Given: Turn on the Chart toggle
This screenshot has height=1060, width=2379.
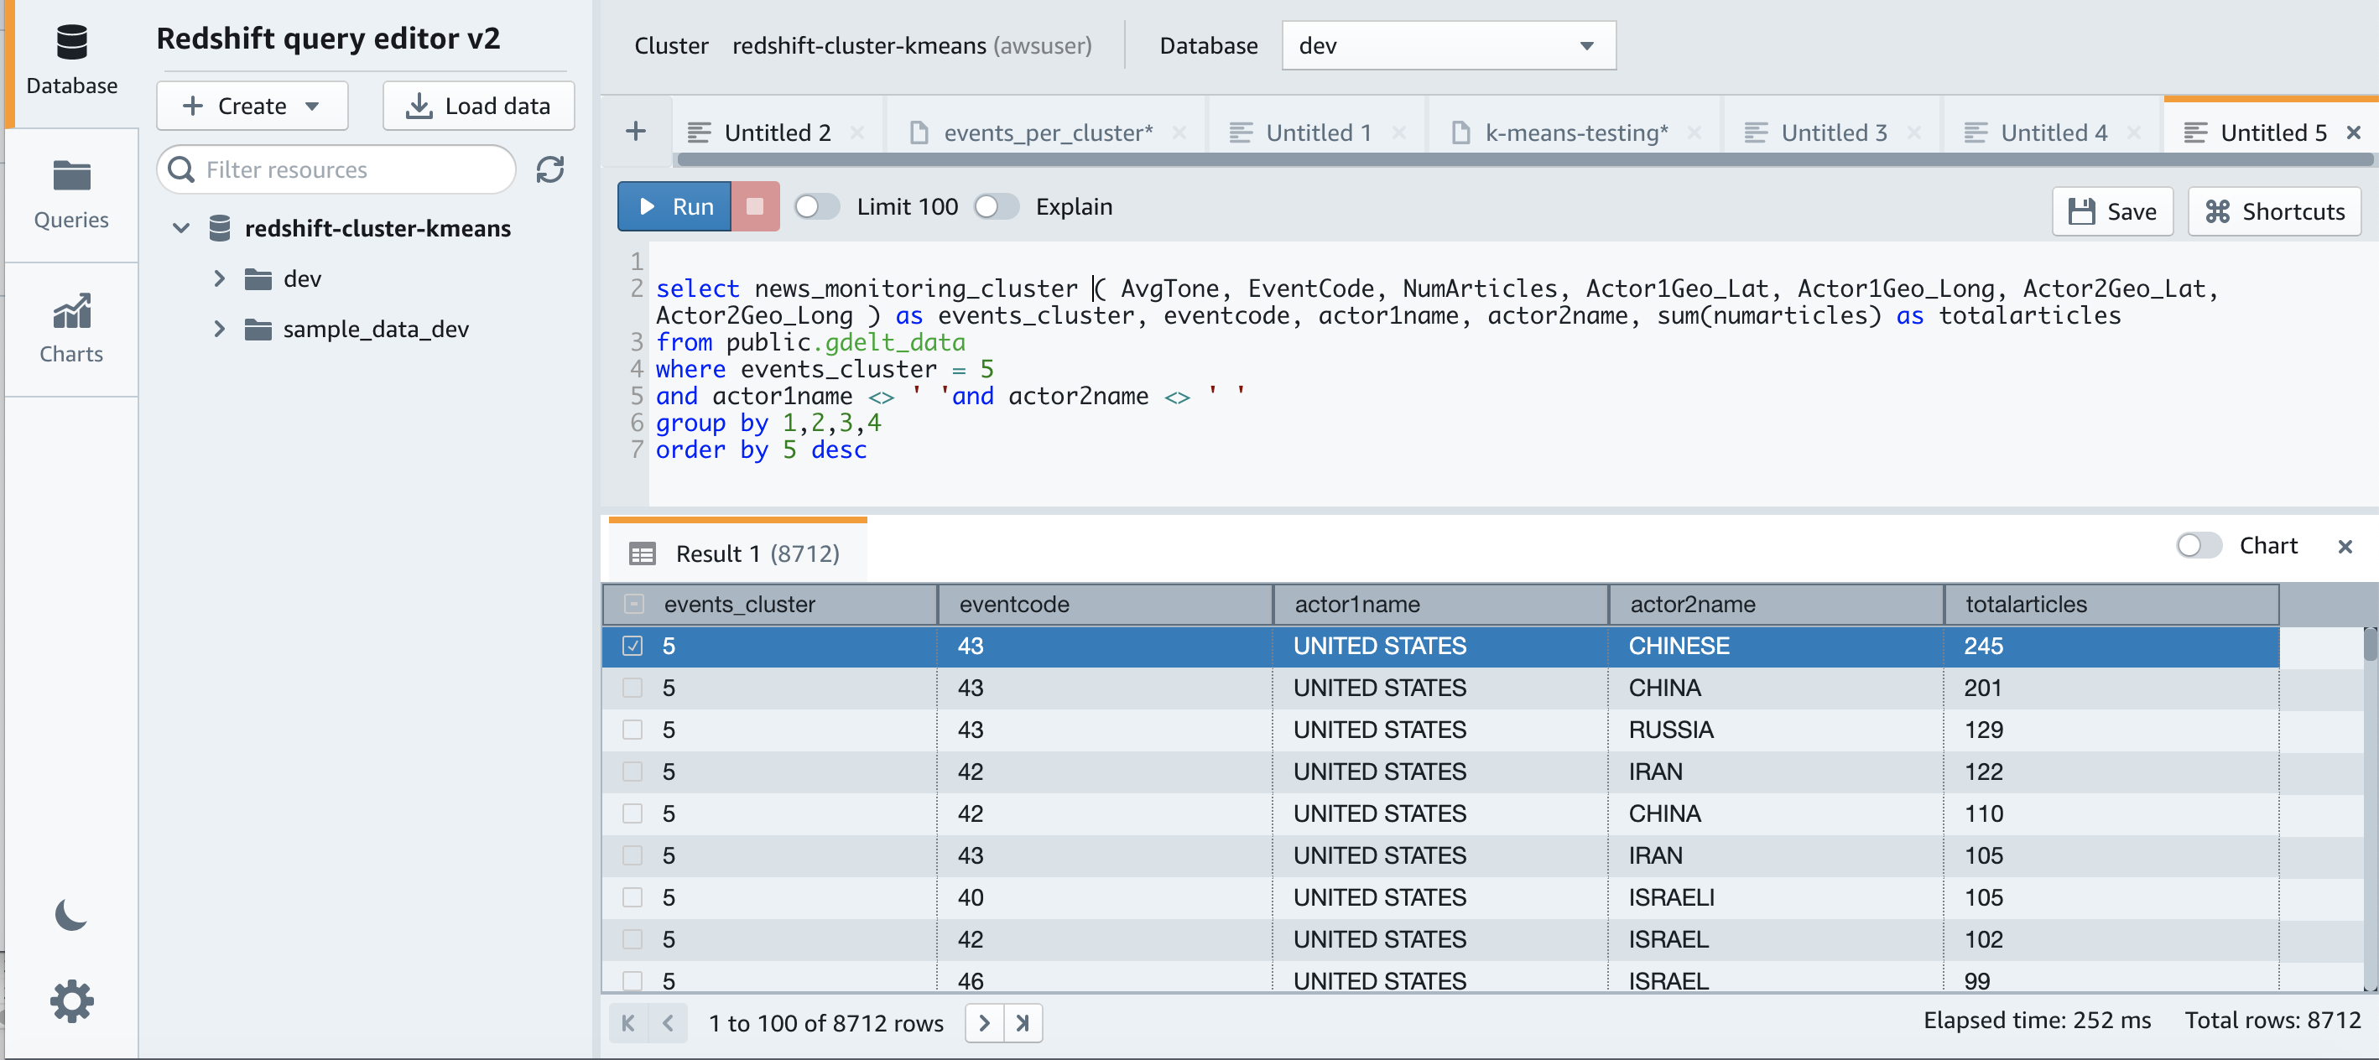Looking at the screenshot, I should coord(2198,546).
